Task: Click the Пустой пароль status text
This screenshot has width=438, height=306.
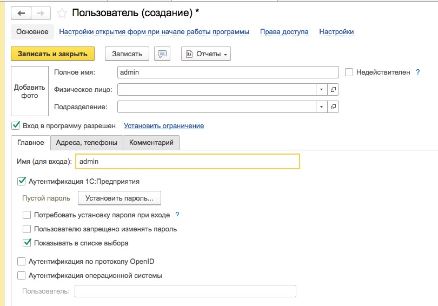Action: (x=46, y=198)
